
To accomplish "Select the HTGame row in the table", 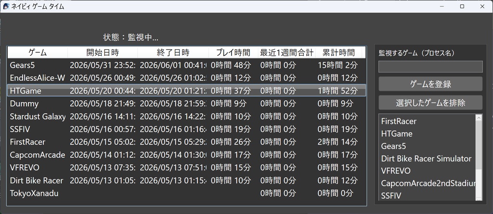I will [x=187, y=91].
